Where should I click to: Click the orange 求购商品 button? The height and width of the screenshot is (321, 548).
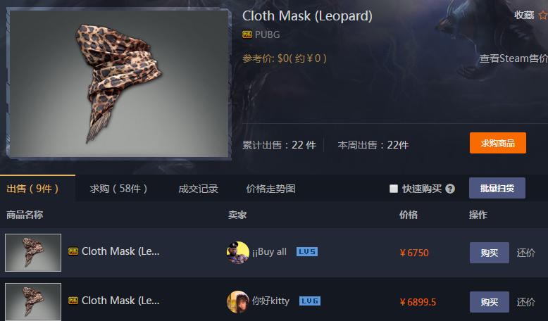498,143
